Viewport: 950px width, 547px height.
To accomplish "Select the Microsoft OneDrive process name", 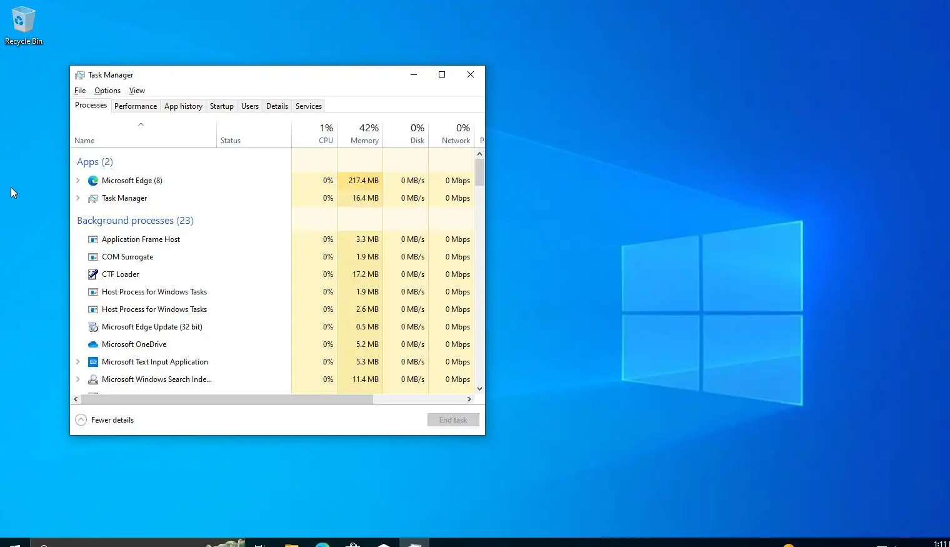I will click(134, 344).
